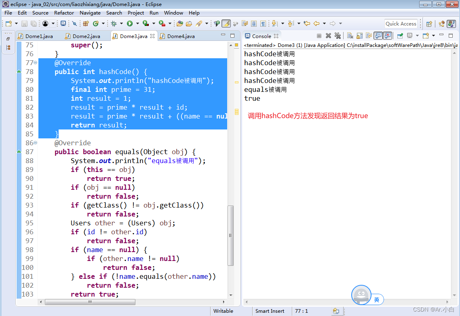Screen dimensions: 460x316
Task: Open the Open Console dropdown arrow
Action: point(433,36)
